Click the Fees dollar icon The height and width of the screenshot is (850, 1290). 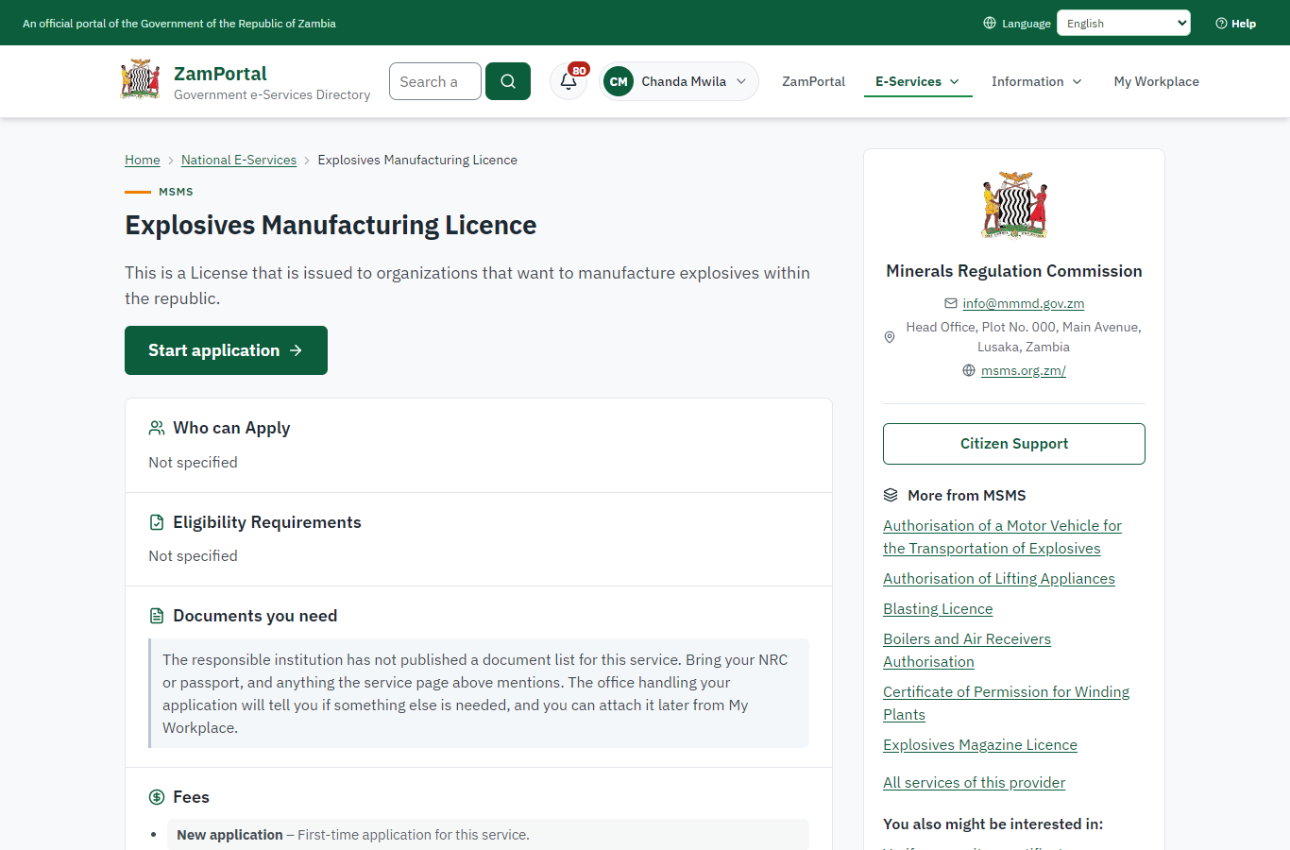pos(157,797)
